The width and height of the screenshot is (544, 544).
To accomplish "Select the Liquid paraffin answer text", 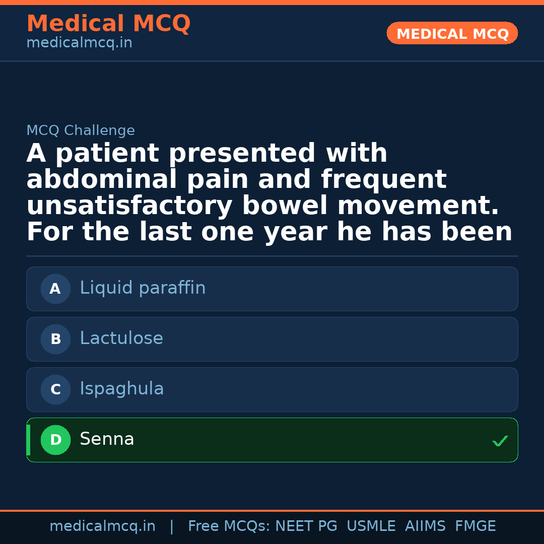I will pos(143,288).
